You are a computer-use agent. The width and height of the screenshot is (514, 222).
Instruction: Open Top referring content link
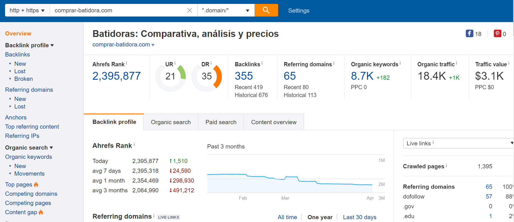(x=32, y=127)
